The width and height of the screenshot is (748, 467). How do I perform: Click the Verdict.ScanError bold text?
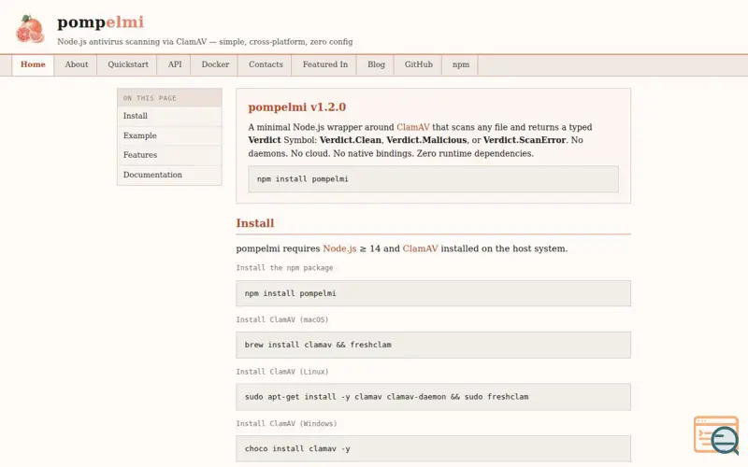(x=525, y=140)
